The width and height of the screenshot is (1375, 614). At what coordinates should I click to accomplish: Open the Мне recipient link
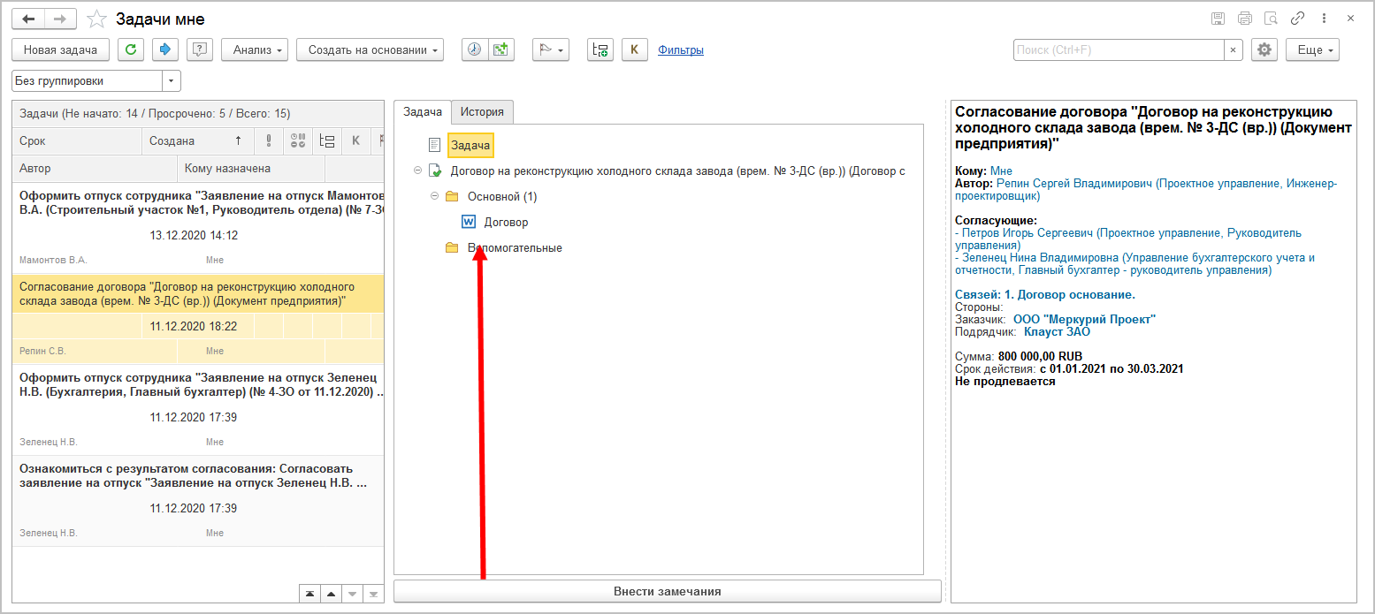tap(1001, 171)
